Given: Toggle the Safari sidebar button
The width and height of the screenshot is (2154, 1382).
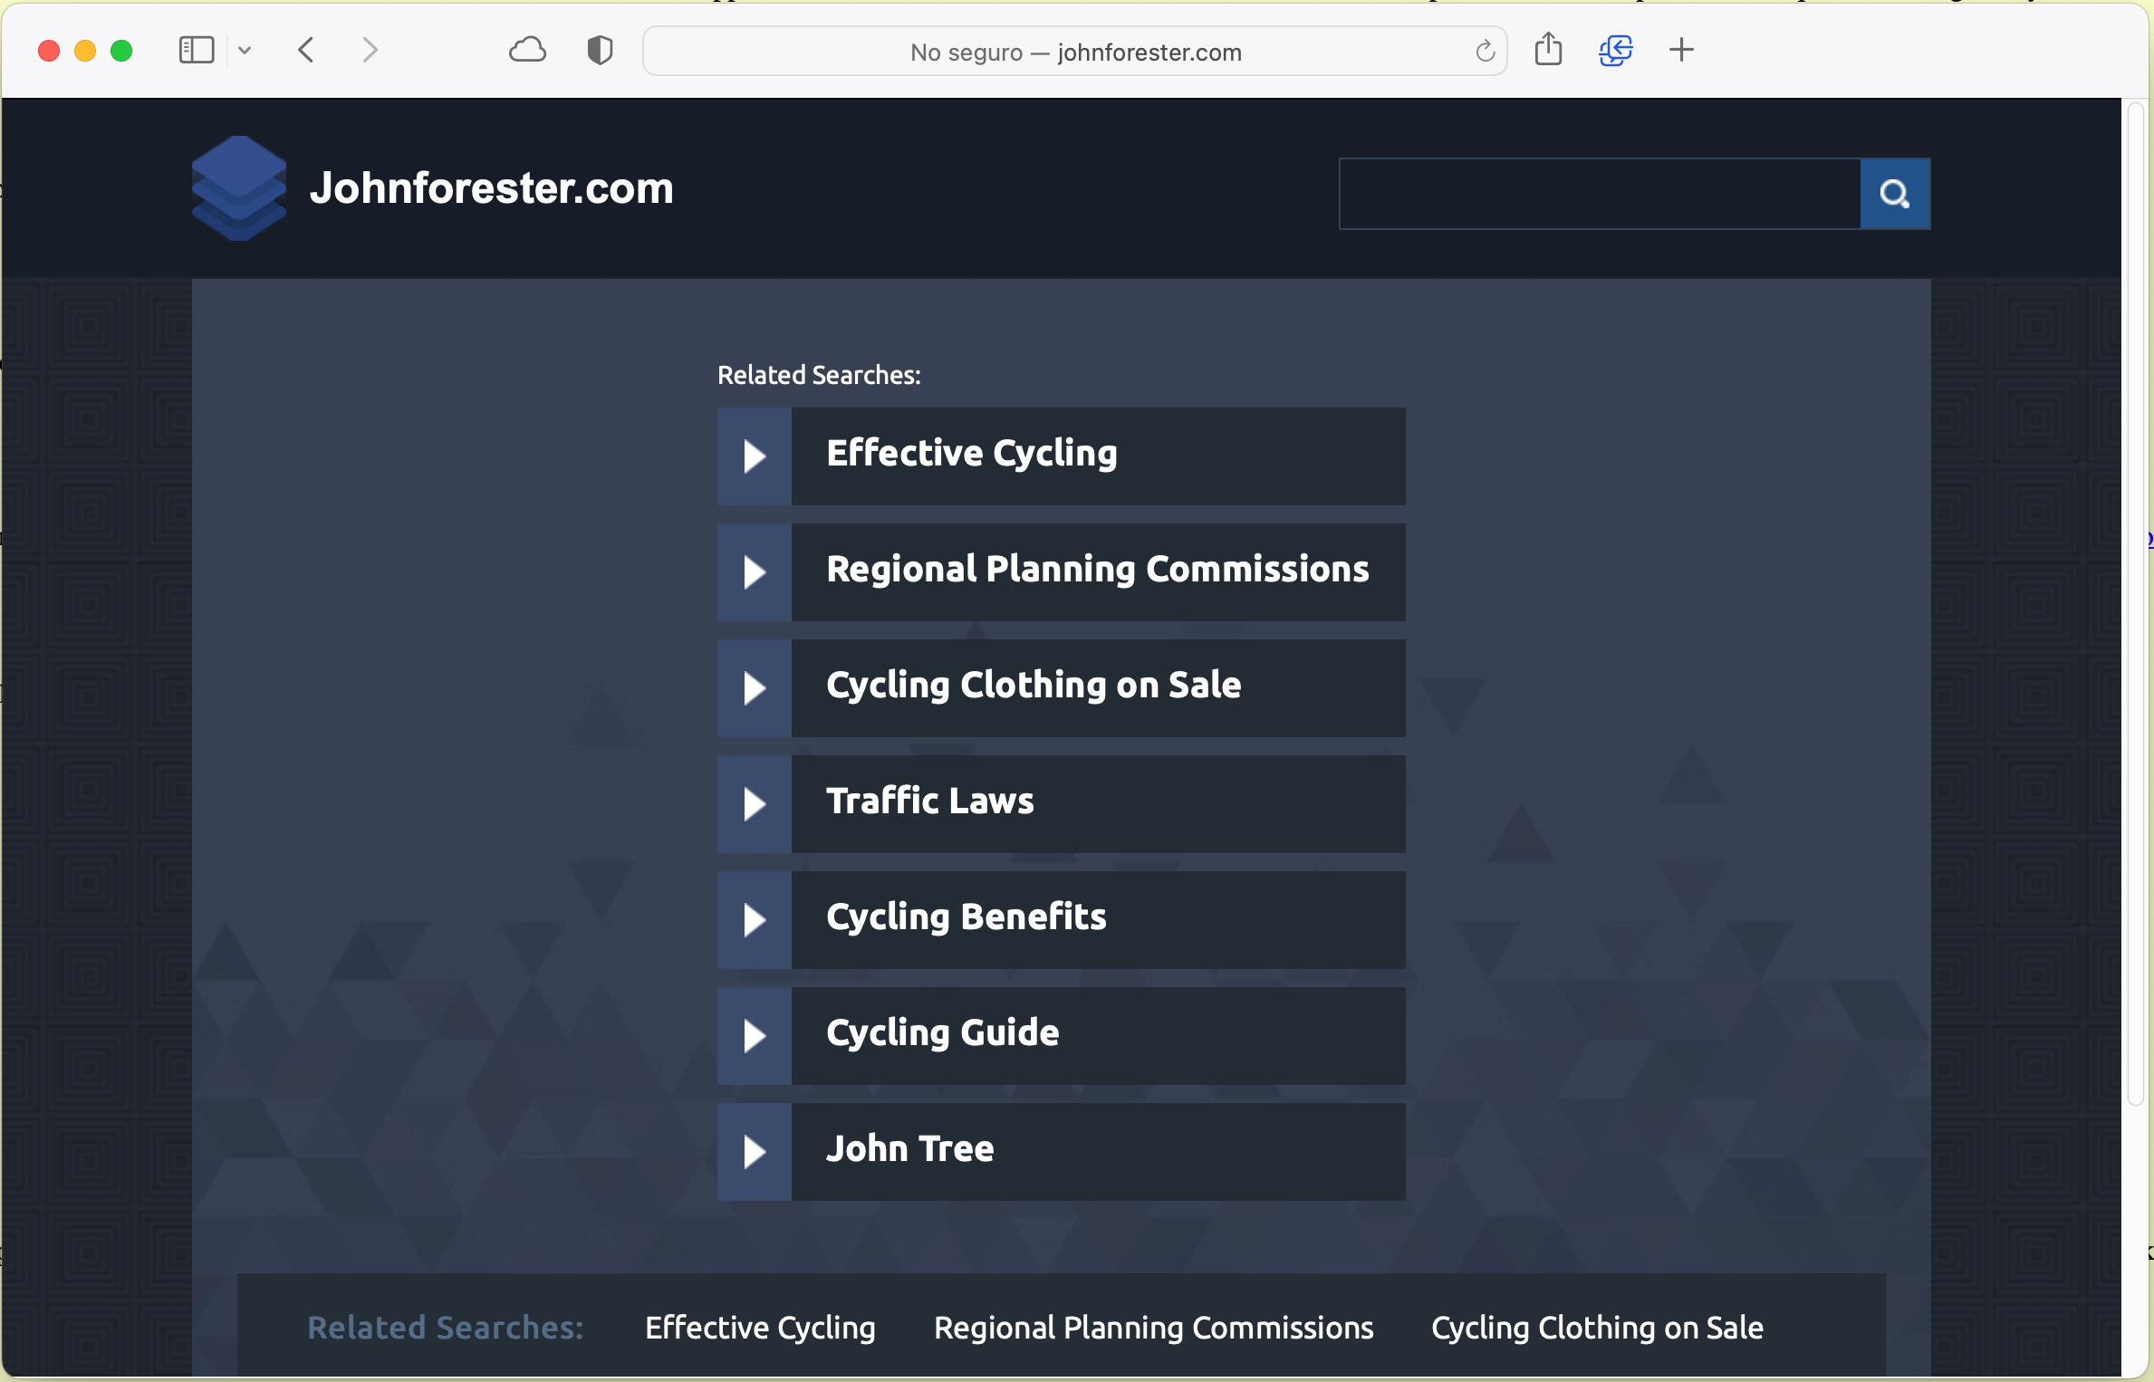Looking at the screenshot, I should 197,50.
